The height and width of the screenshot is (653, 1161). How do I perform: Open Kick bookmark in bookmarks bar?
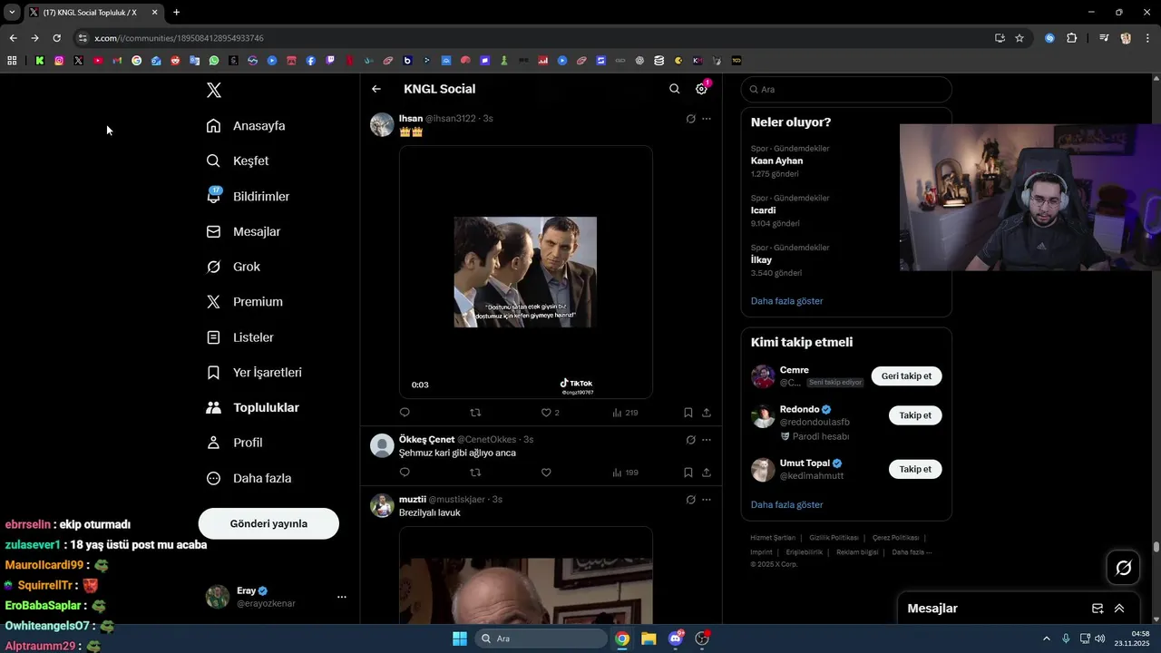(x=40, y=61)
